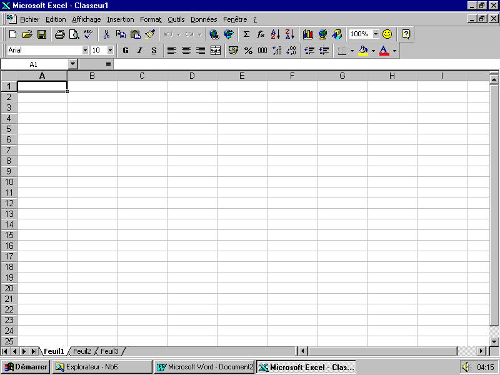Click the formula bar input field
Viewport: 500px width, 375px height.
(306, 64)
